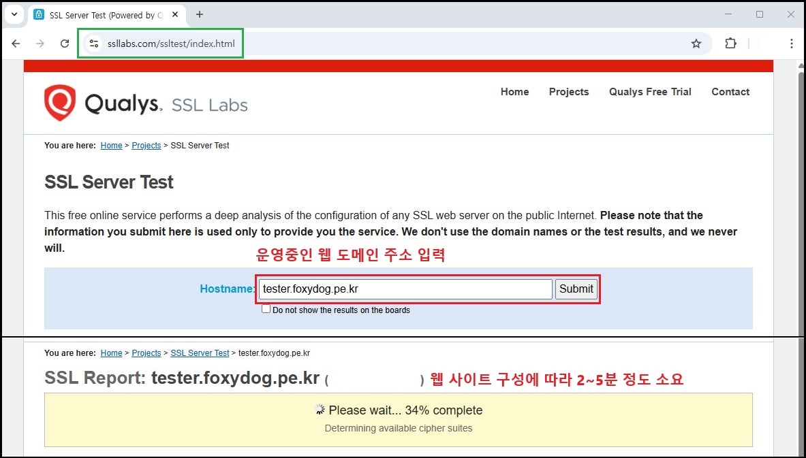
Task: Open the Home navigation menu item
Action: (514, 92)
